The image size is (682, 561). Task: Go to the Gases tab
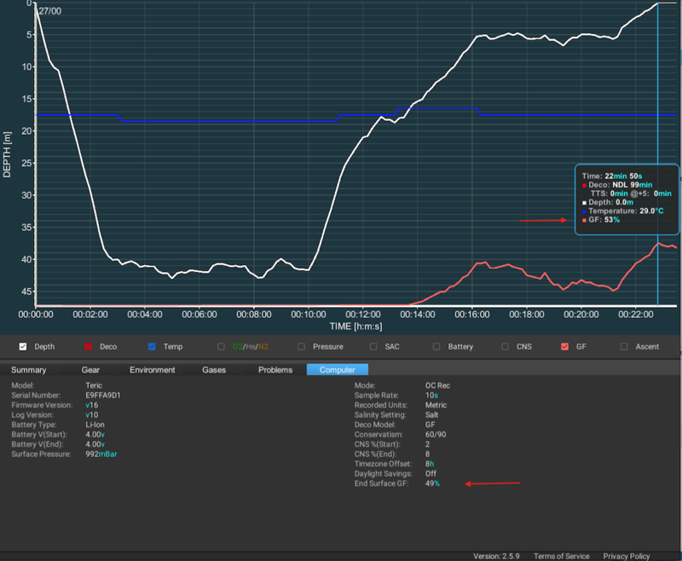tap(214, 370)
